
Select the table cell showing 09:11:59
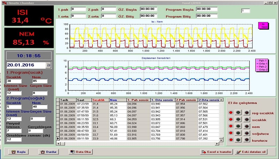[84, 138]
